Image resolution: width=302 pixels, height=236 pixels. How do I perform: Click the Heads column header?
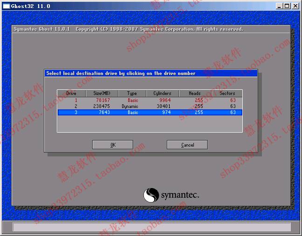pos(194,94)
